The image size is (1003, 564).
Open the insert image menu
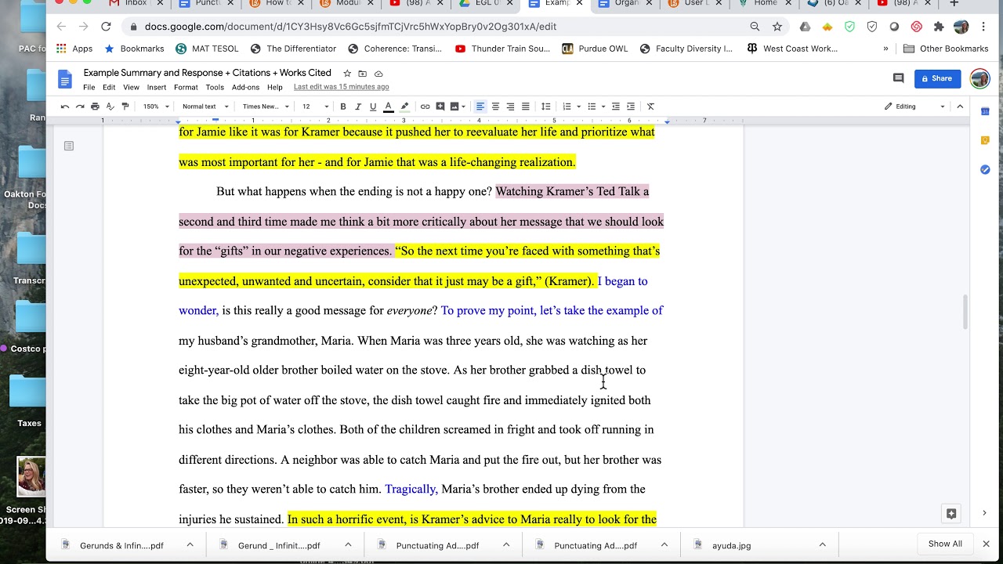tap(458, 107)
